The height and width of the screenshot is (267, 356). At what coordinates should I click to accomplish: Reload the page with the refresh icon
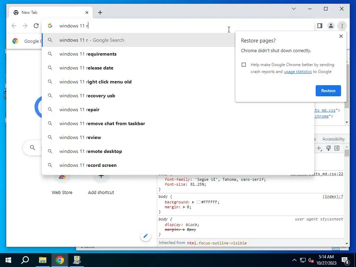coord(36,26)
